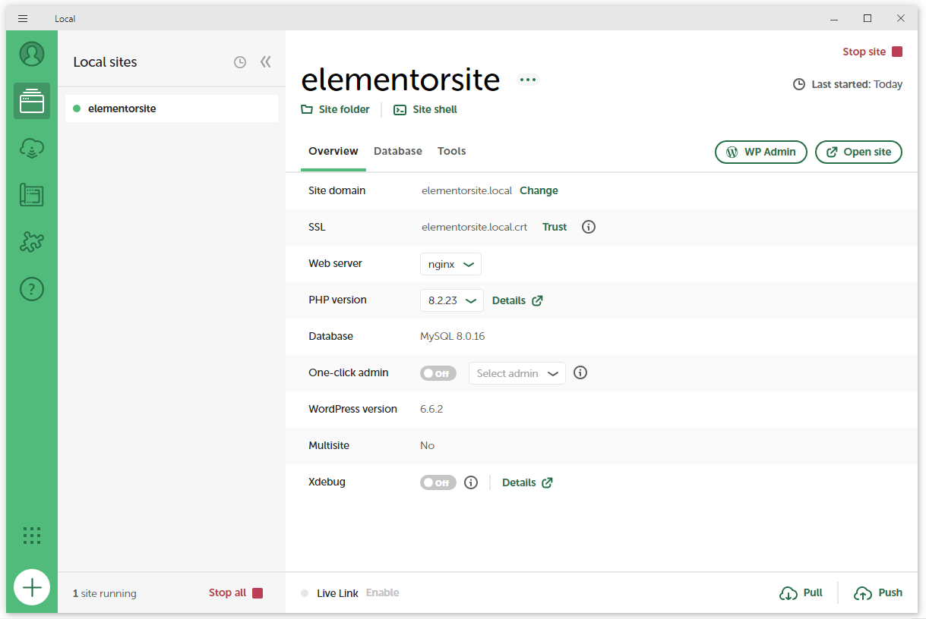Expand the nginx web server dropdown
Image resolution: width=926 pixels, height=619 pixels.
450,264
